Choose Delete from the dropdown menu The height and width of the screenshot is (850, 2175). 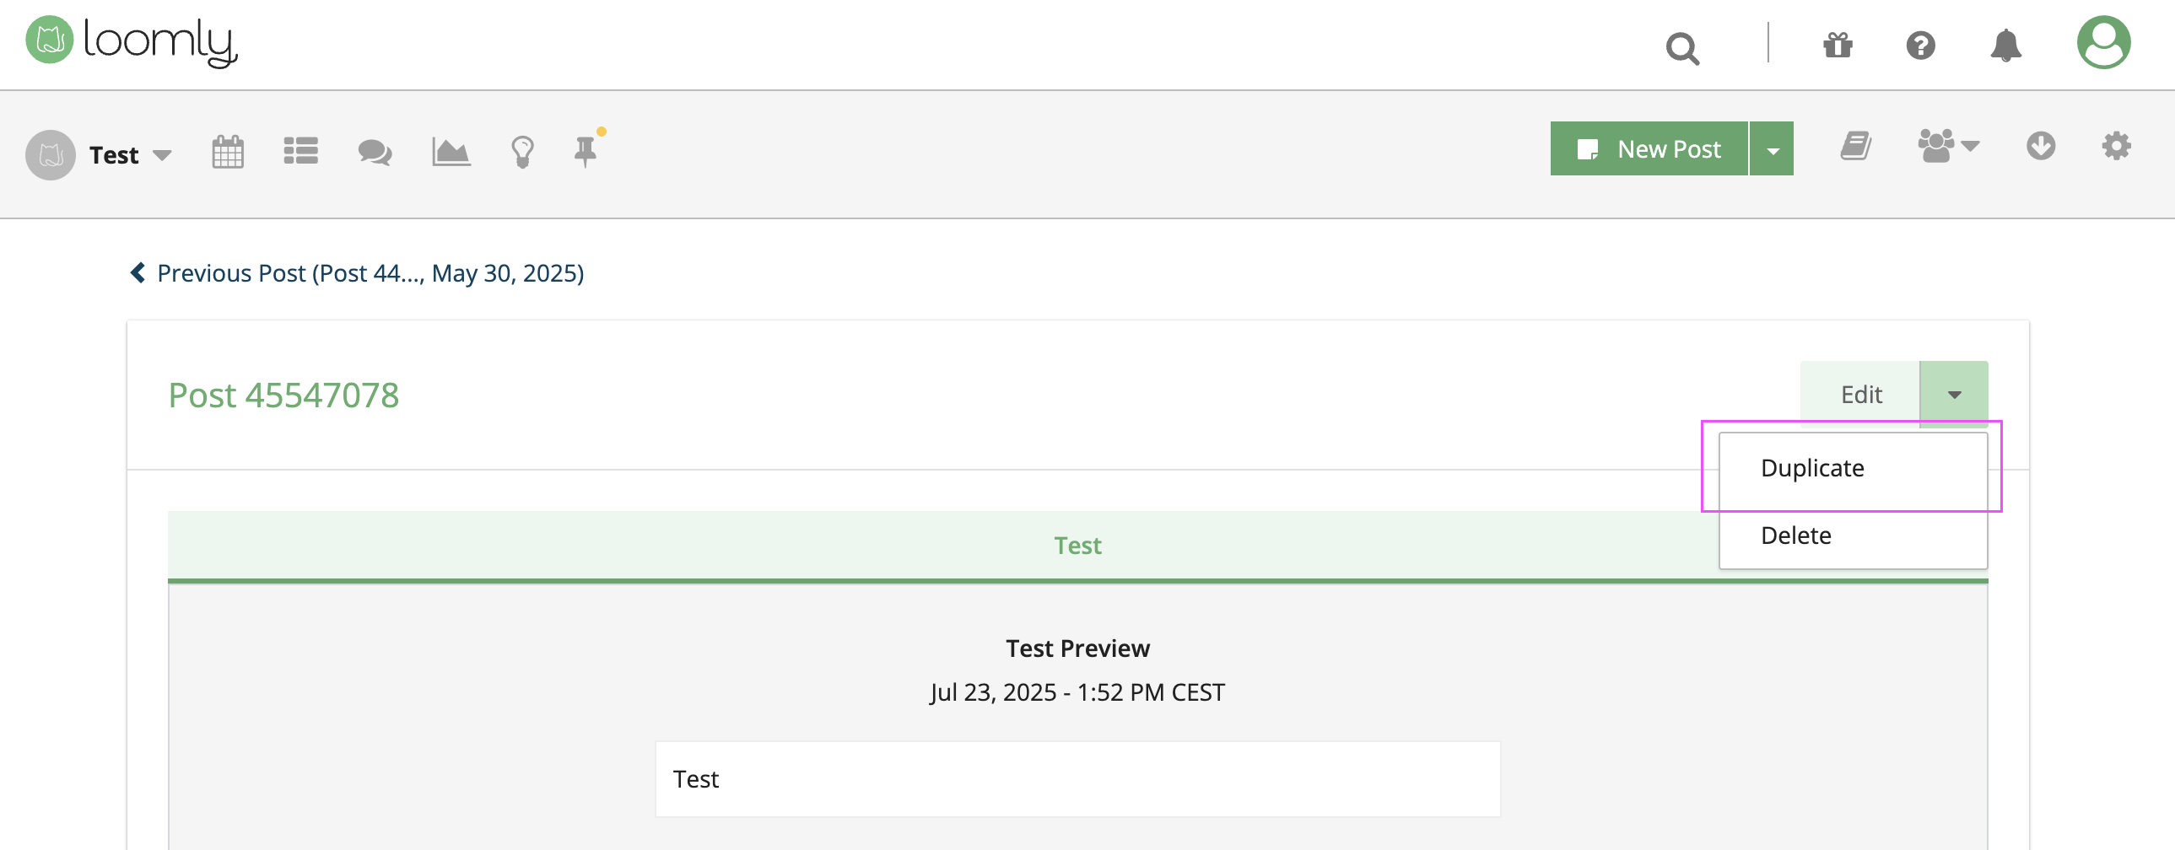1795,535
